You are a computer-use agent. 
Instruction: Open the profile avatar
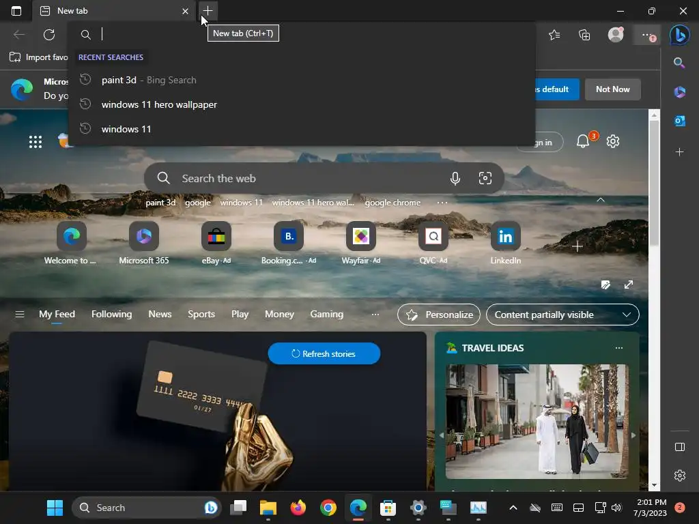616,35
